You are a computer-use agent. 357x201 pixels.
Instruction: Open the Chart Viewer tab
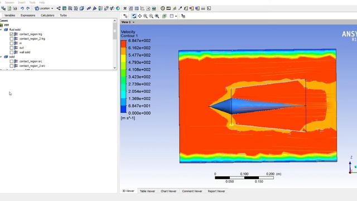point(168,191)
